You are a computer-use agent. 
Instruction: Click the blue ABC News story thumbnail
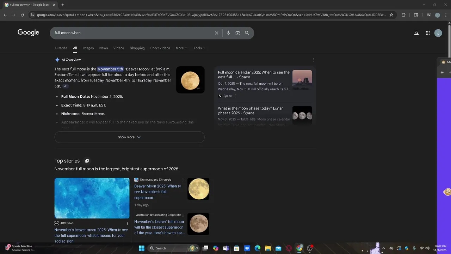92,198
